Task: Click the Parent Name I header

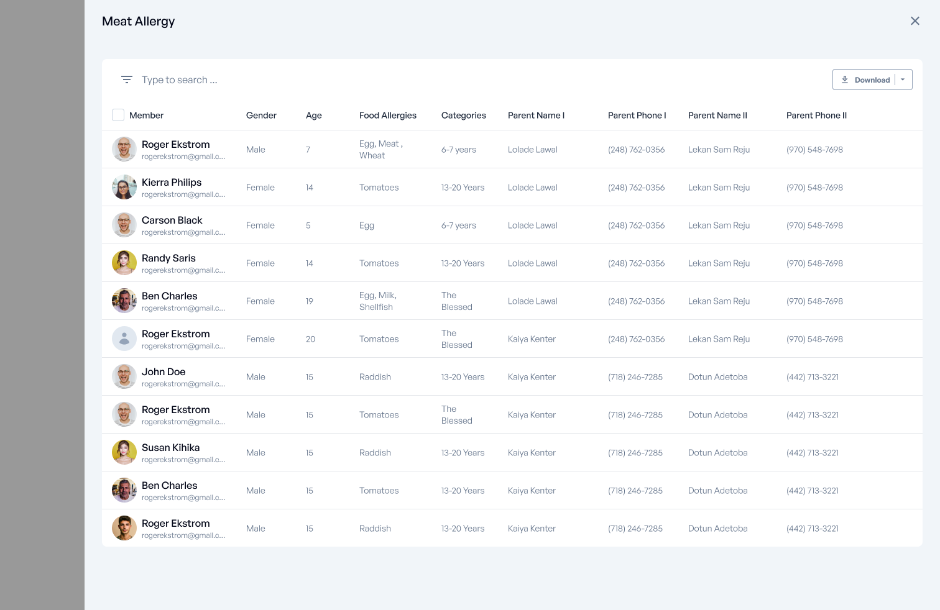Action: coord(536,116)
